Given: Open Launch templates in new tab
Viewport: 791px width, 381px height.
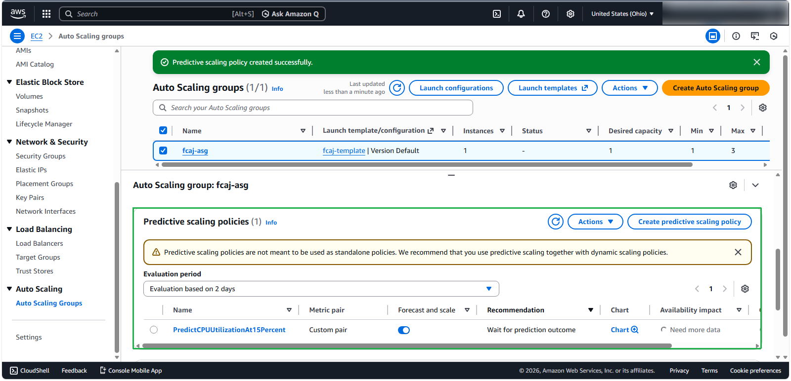Looking at the screenshot, I should pos(553,88).
